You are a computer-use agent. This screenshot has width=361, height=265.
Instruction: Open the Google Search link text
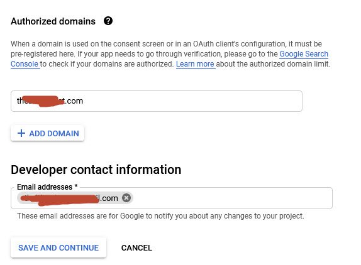point(304,54)
